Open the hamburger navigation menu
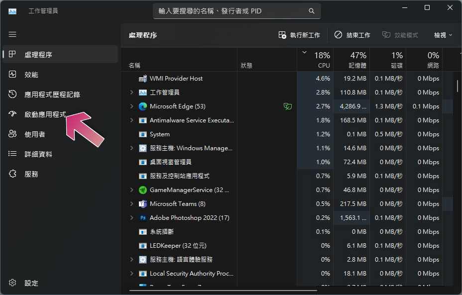The image size is (462, 295). point(12,34)
